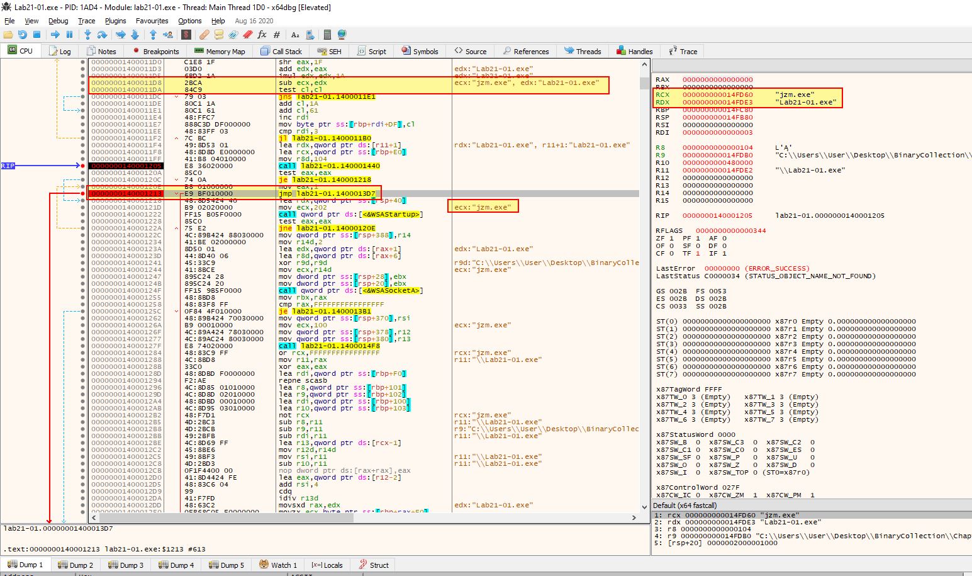Switch to the Symbols tab
The height and width of the screenshot is (576, 972).
pyautogui.click(x=420, y=51)
